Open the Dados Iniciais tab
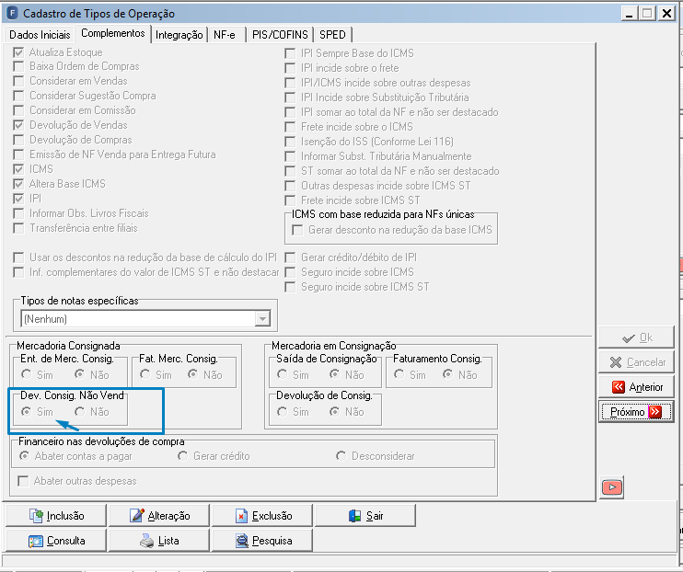This screenshot has width=683, height=572. [40, 34]
